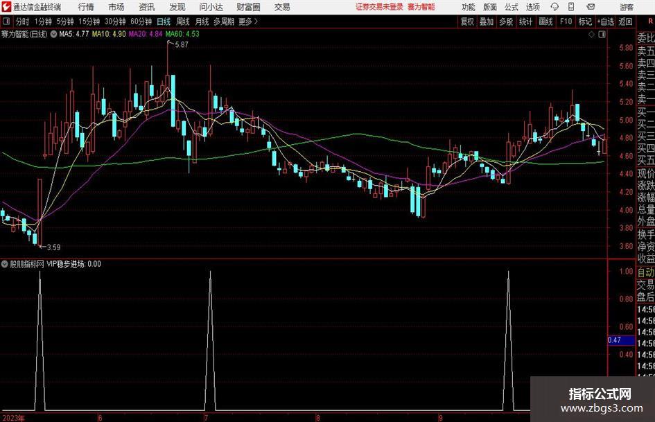This screenshot has width=655, height=422.
Task: Open the mail envelope icon
Action: pos(591,7)
